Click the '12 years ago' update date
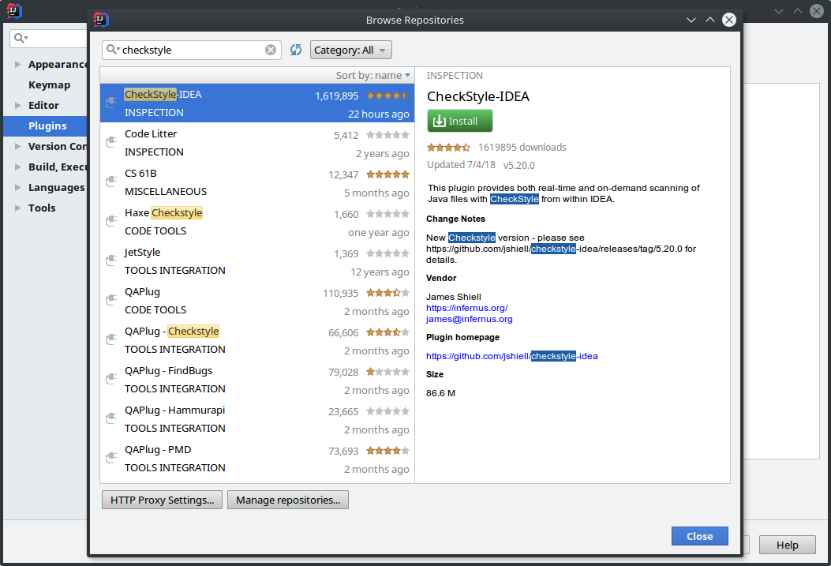The image size is (831, 566). 380,272
